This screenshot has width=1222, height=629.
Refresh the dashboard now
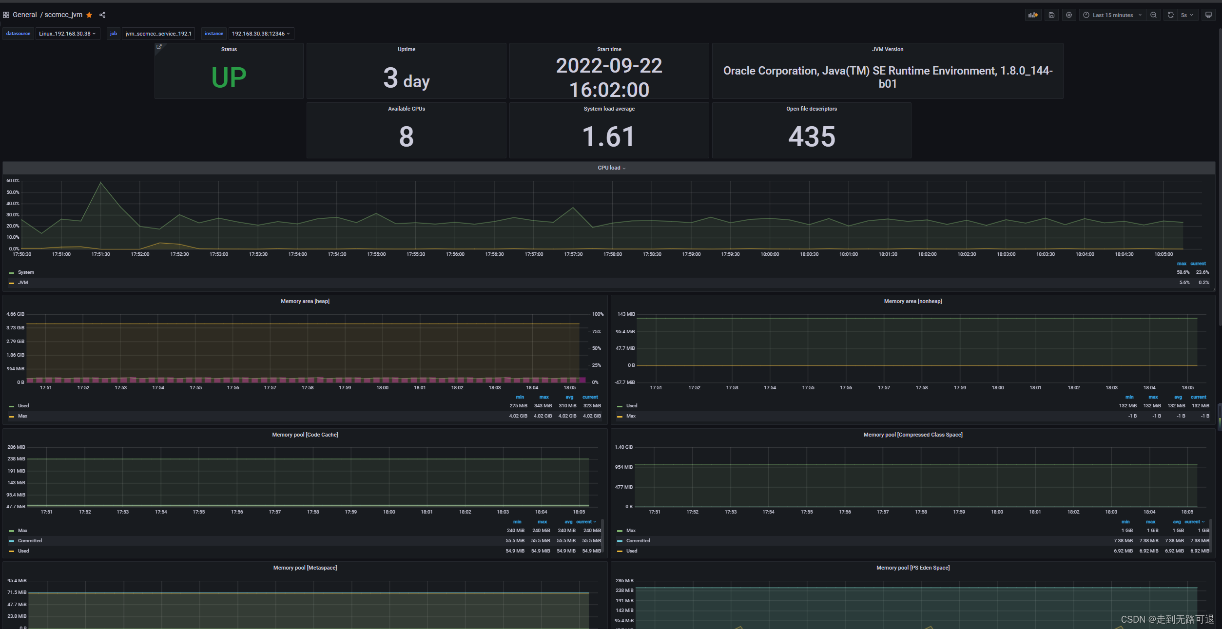(x=1171, y=15)
